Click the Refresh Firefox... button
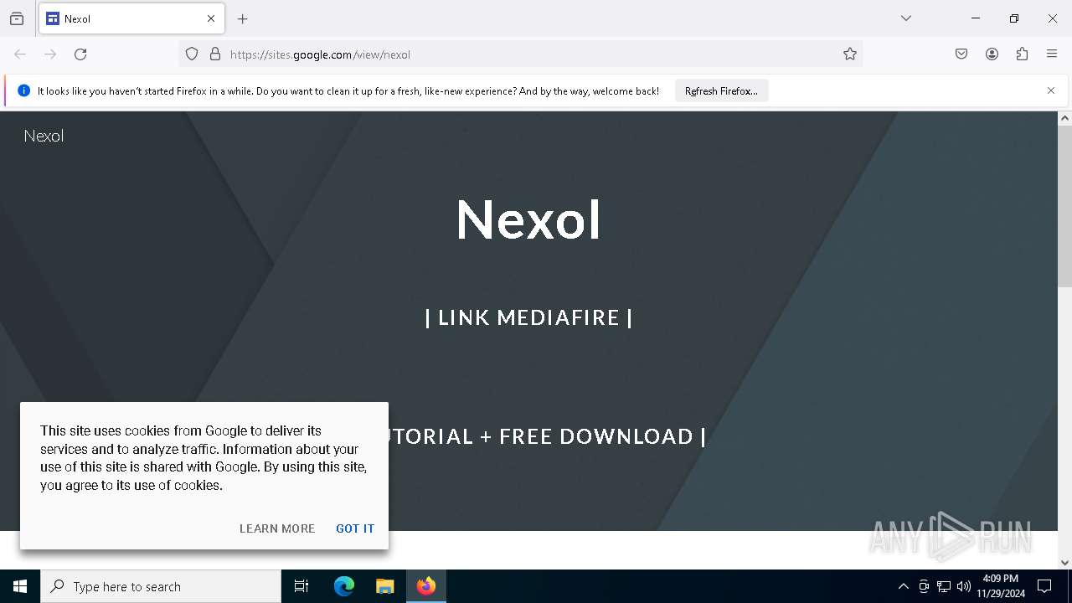Image resolution: width=1072 pixels, height=603 pixels. point(721,91)
